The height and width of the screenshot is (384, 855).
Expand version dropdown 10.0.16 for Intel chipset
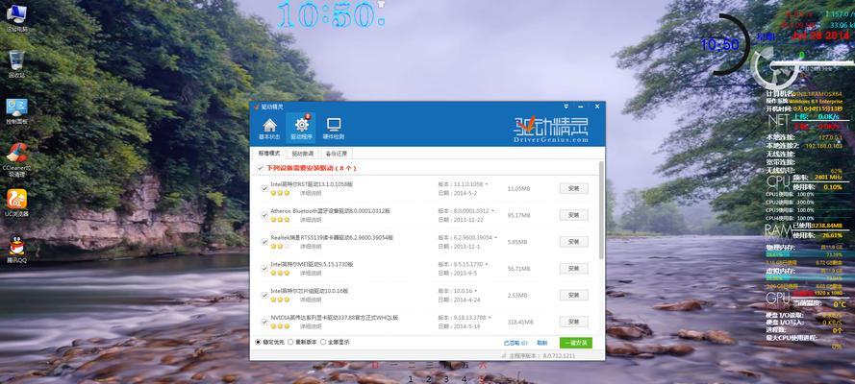pos(475,291)
